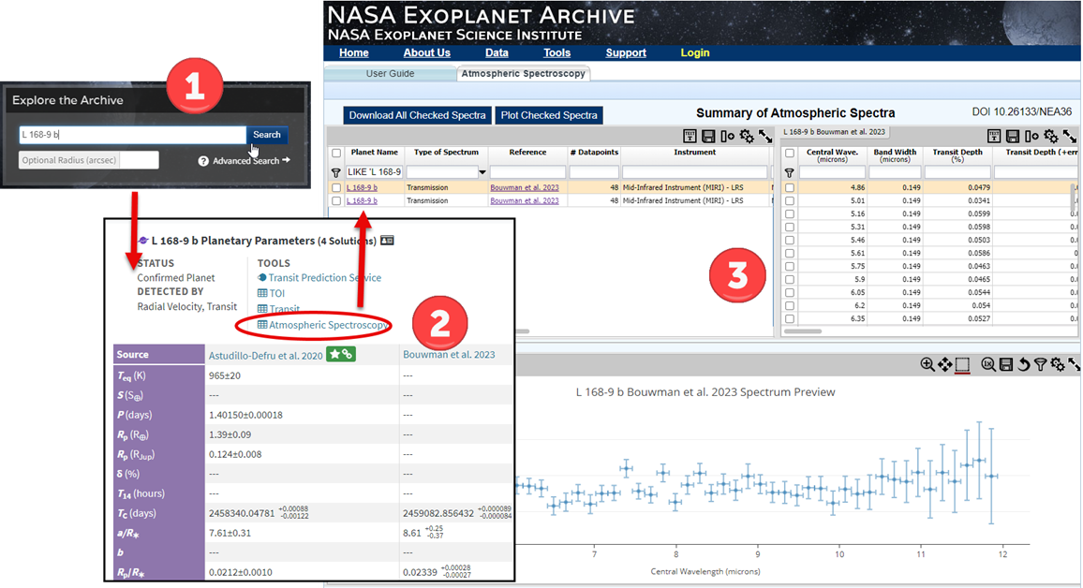Click the Reference column filter field
The height and width of the screenshot is (588, 1083).
coord(527,172)
